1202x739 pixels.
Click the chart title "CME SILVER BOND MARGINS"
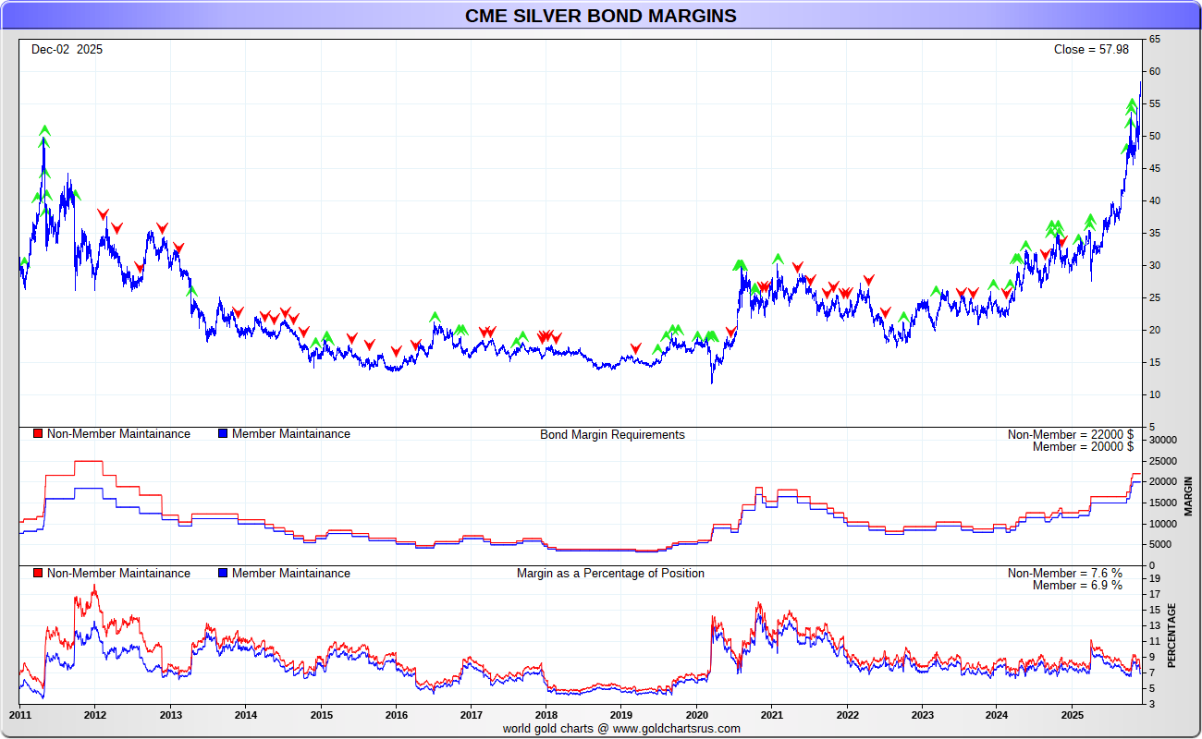pos(601,16)
